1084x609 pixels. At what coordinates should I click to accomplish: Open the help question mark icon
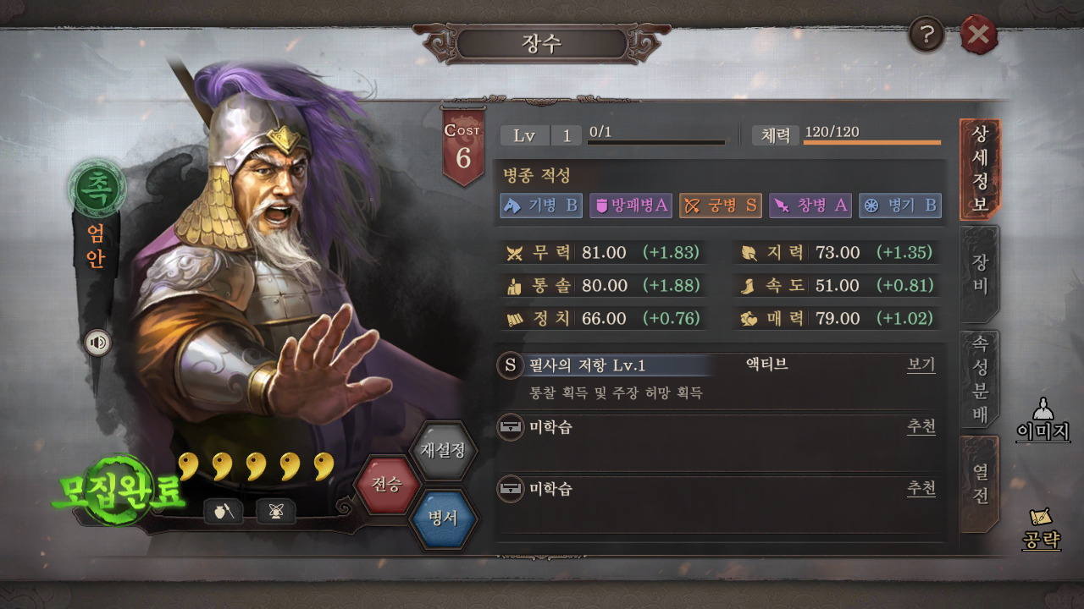tap(926, 35)
